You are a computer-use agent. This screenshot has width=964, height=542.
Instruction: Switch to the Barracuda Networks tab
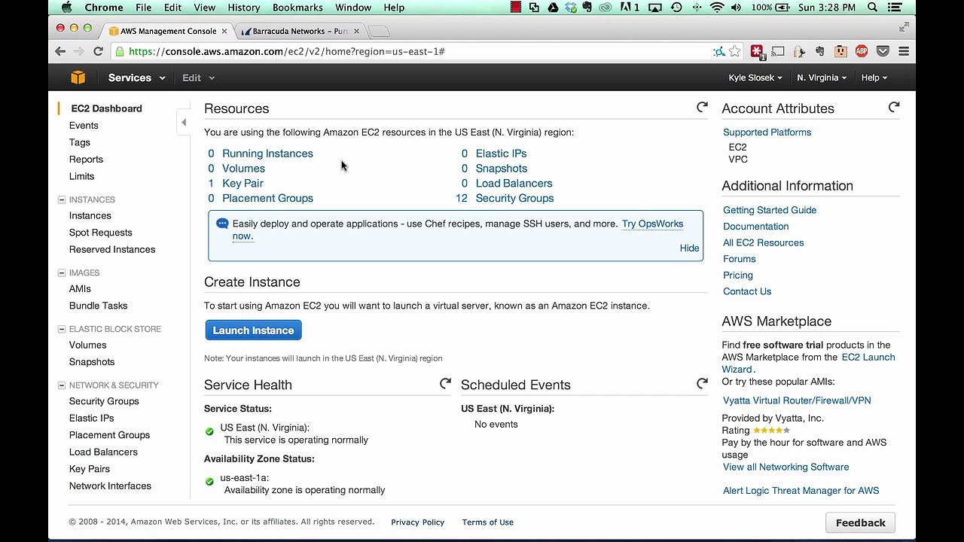pyautogui.click(x=300, y=31)
